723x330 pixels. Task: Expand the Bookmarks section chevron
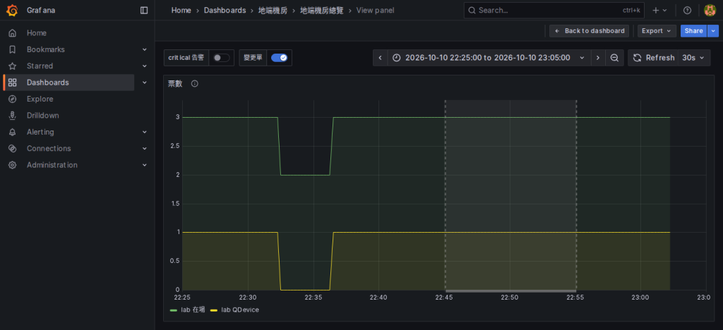pyautogui.click(x=144, y=49)
